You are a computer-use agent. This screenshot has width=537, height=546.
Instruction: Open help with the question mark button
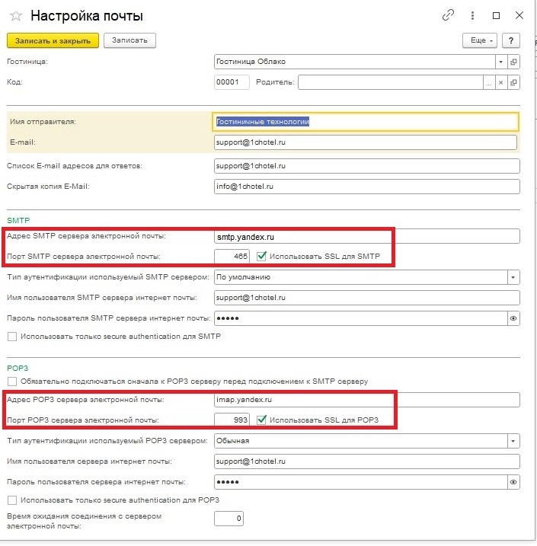pos(511,40)
